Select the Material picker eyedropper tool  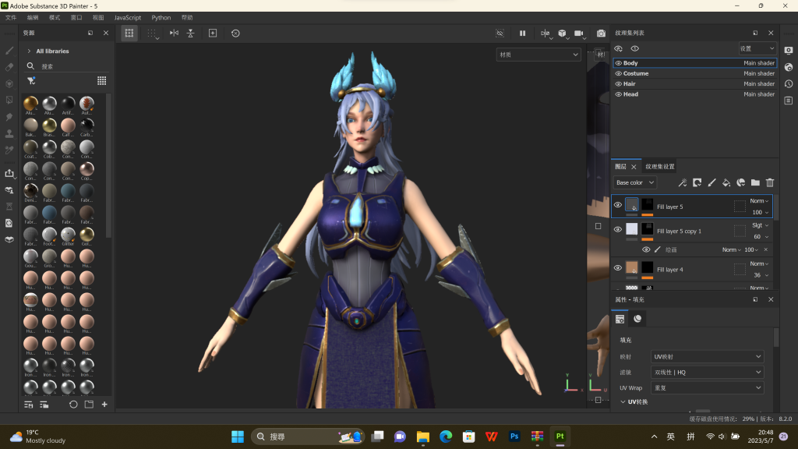[9, 150]
